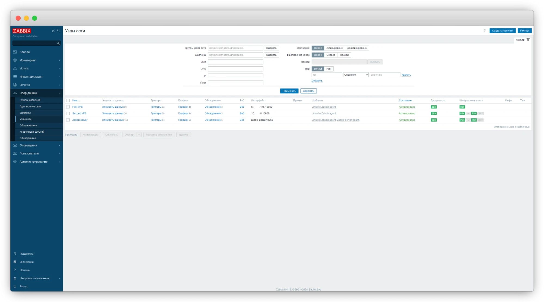Select Активировано state filter option

click(x=334, y=48)
